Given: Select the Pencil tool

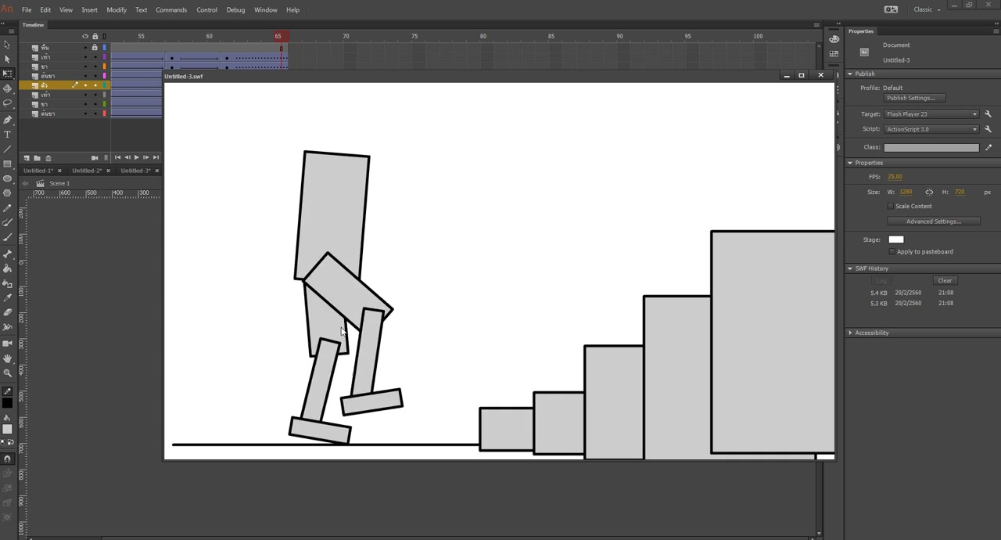Looking at the screenshot, I should [x=7, y=209].
